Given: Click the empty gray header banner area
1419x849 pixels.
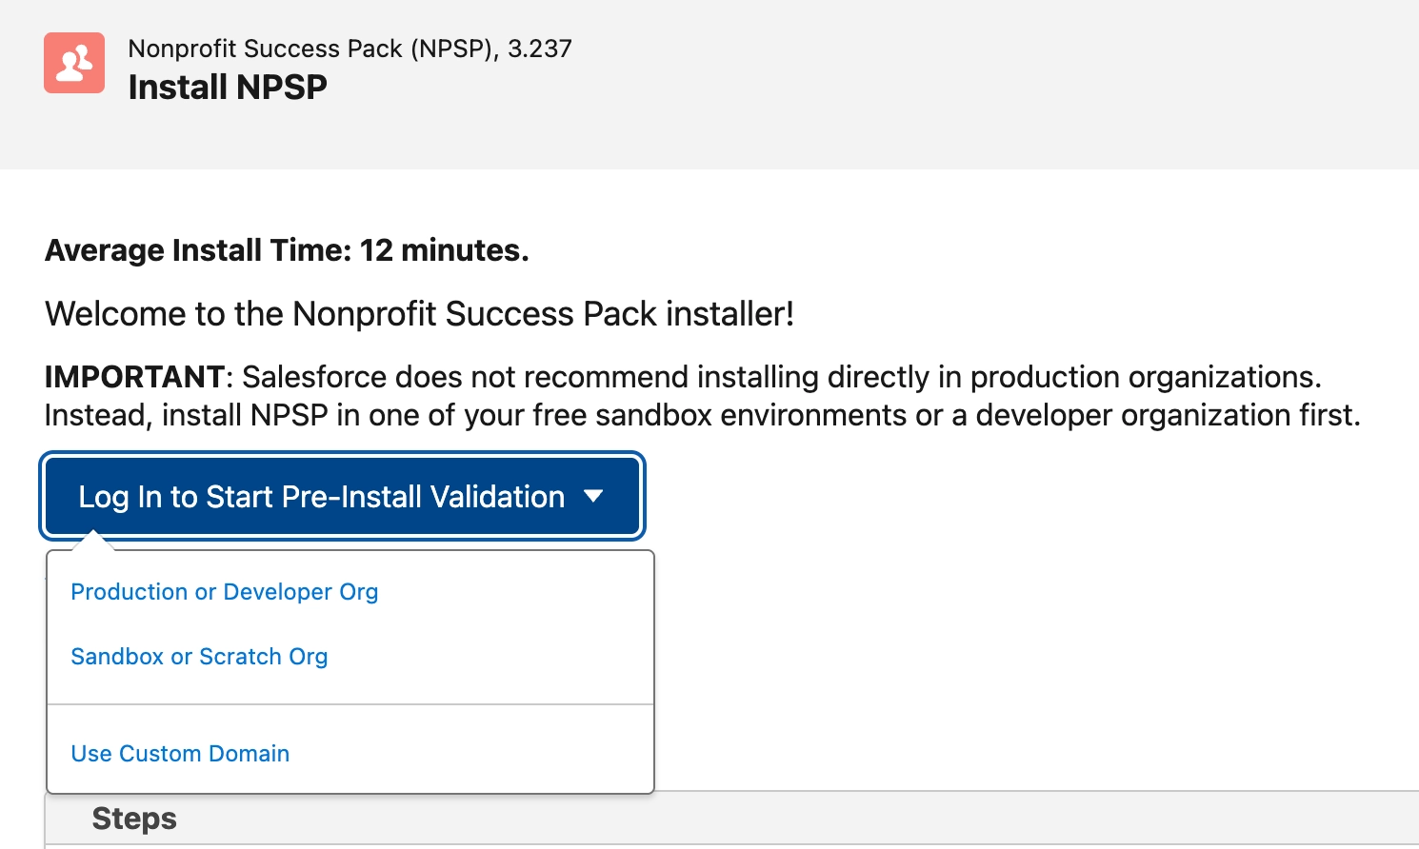Looking at the screenshot, I should click(952, 84).
